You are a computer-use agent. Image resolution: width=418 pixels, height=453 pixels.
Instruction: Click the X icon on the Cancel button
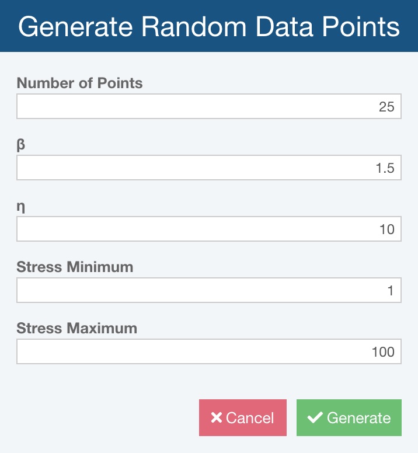point(217,418)
